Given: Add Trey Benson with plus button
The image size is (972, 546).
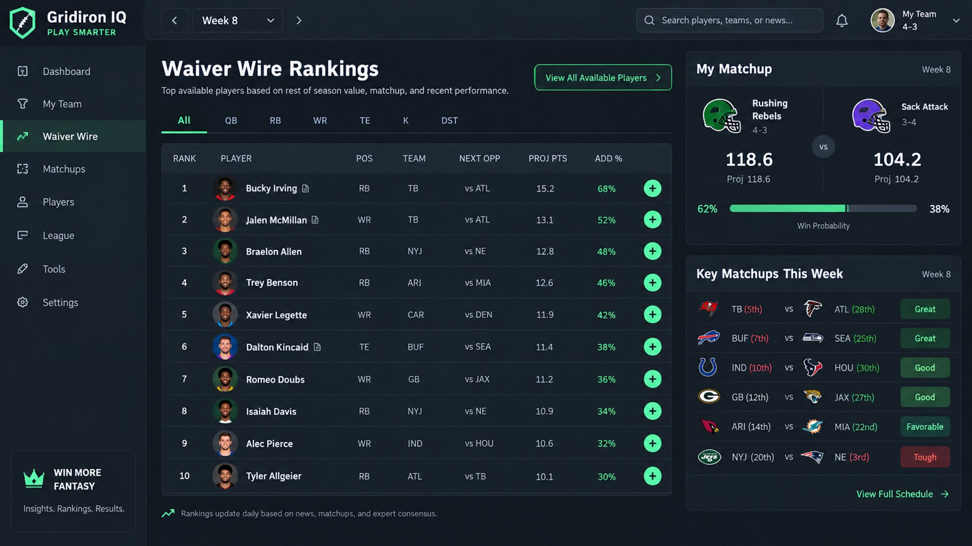Looking at the screenshot, I should pos(652,282).
